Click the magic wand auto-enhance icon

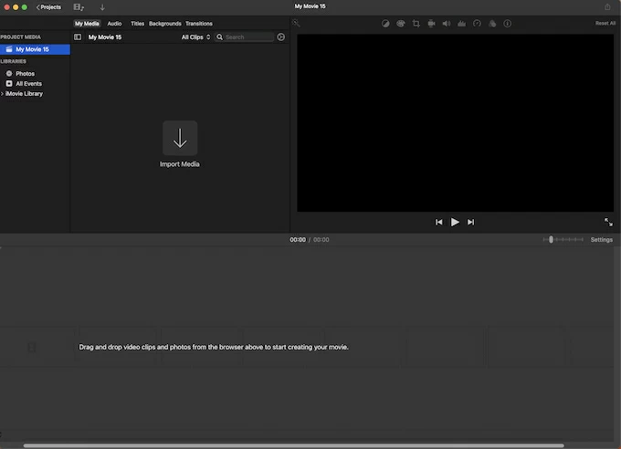pos(296,24)
